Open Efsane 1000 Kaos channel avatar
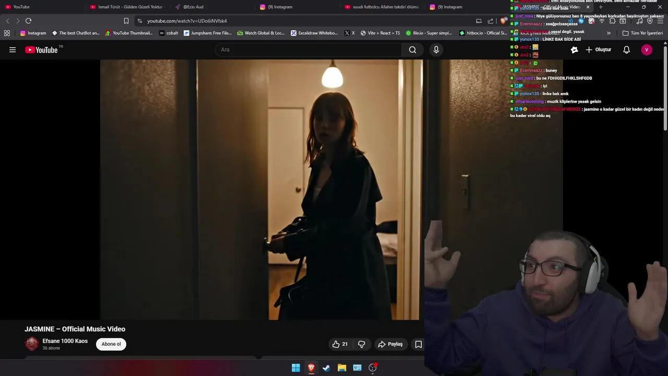668x376 pixels. point(32,344)
